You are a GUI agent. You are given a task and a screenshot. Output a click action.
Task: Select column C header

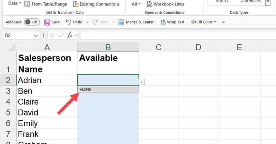pos(159,47)
